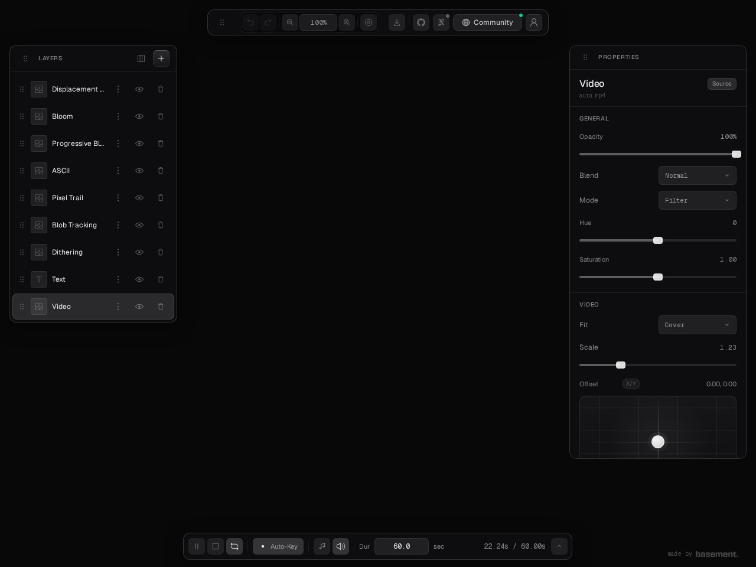Delete the Bloom layer
This screenshot has height=567, width=756.
pyautogui.click(x=161, y=116)
